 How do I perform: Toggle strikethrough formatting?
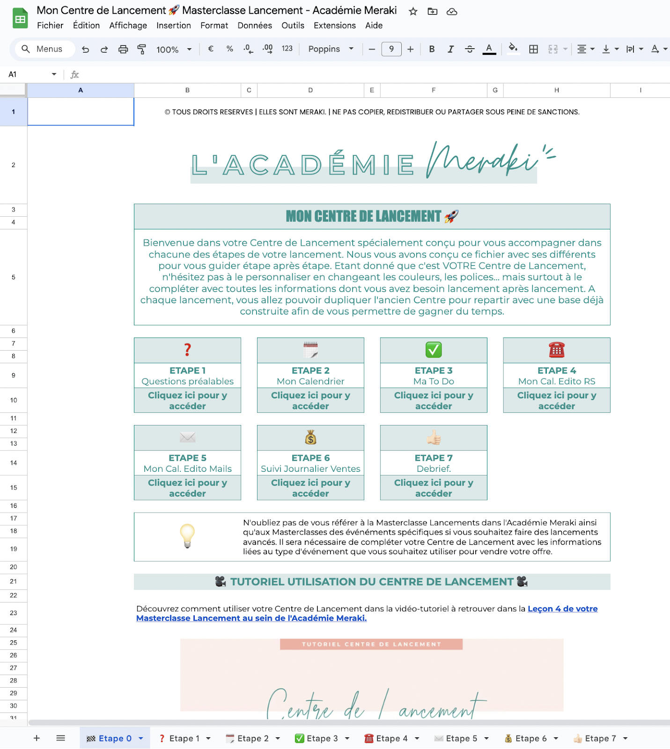(x=470, y=49)
